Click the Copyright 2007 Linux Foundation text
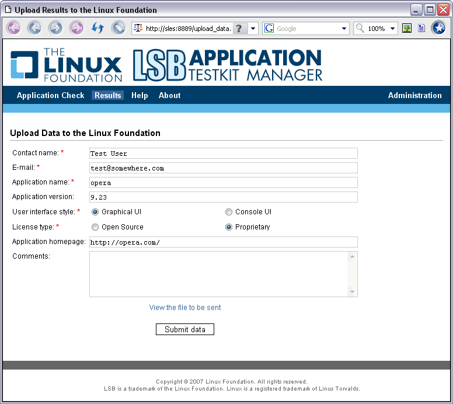 pos(231,381)
